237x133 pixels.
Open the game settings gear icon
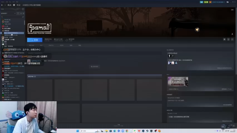pos(225,39)
